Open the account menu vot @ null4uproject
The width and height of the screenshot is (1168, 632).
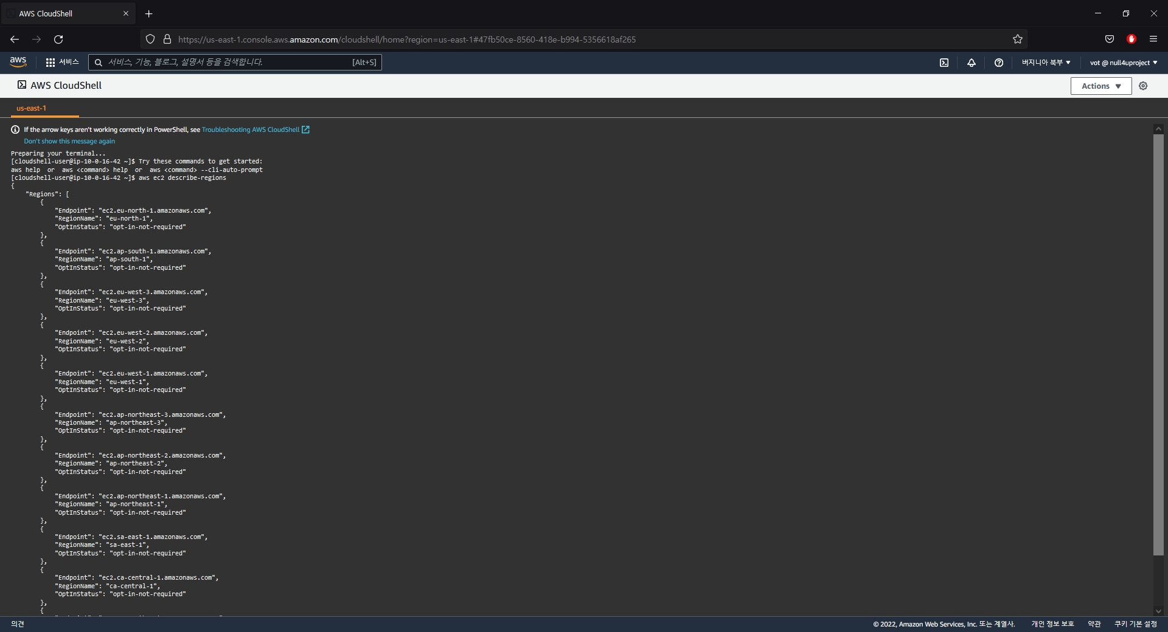1124,63
